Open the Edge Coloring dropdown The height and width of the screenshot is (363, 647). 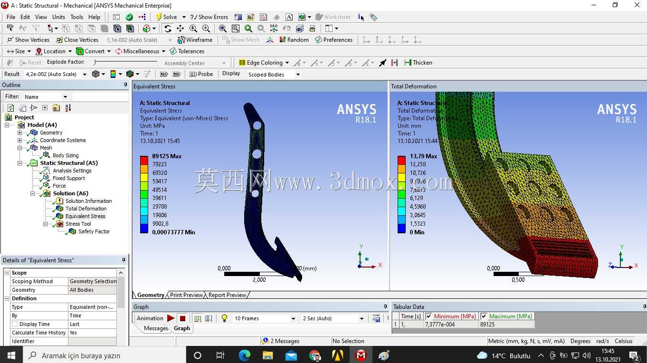pos(264,63)
